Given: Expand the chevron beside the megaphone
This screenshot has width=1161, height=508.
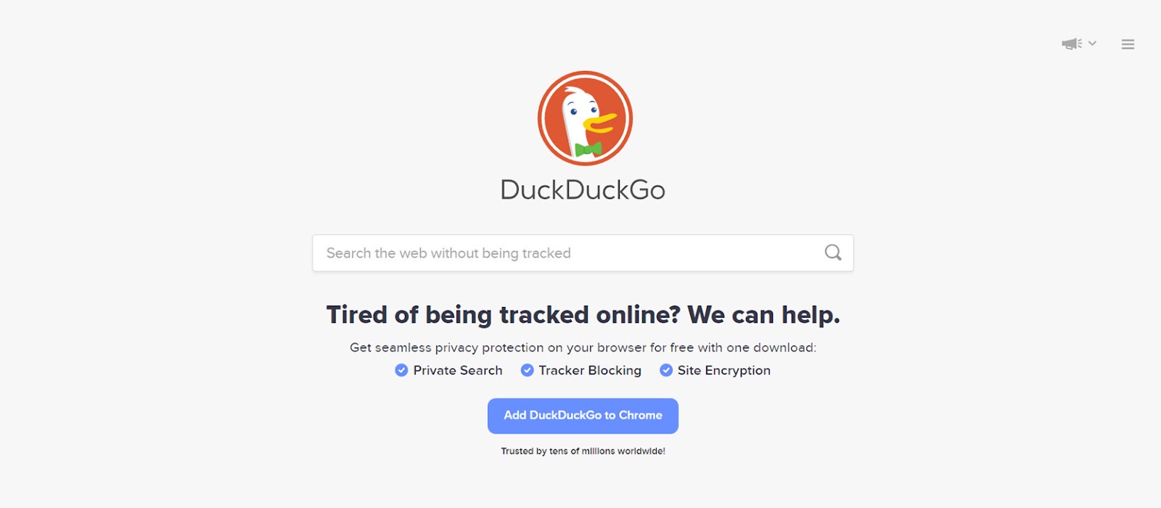Looking at the screenshot, I should click(x=1092, y=44).
